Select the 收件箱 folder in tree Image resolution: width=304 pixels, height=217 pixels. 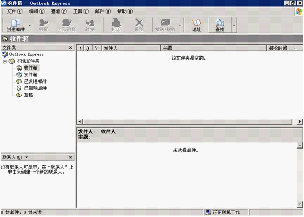[x=30, y=68]
